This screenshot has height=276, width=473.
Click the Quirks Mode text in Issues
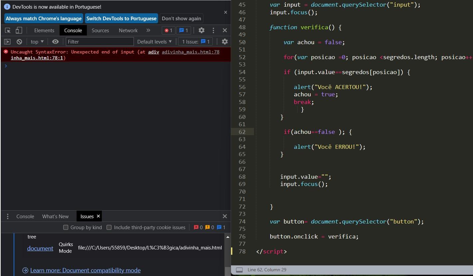(x=66, y=248)
